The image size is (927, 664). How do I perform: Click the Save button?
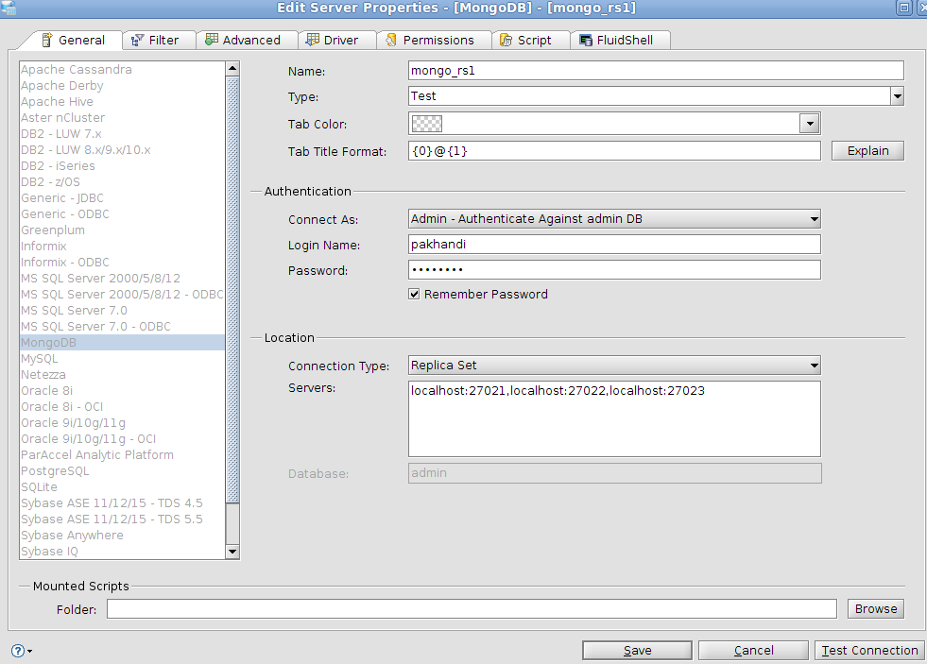[637, 651]
